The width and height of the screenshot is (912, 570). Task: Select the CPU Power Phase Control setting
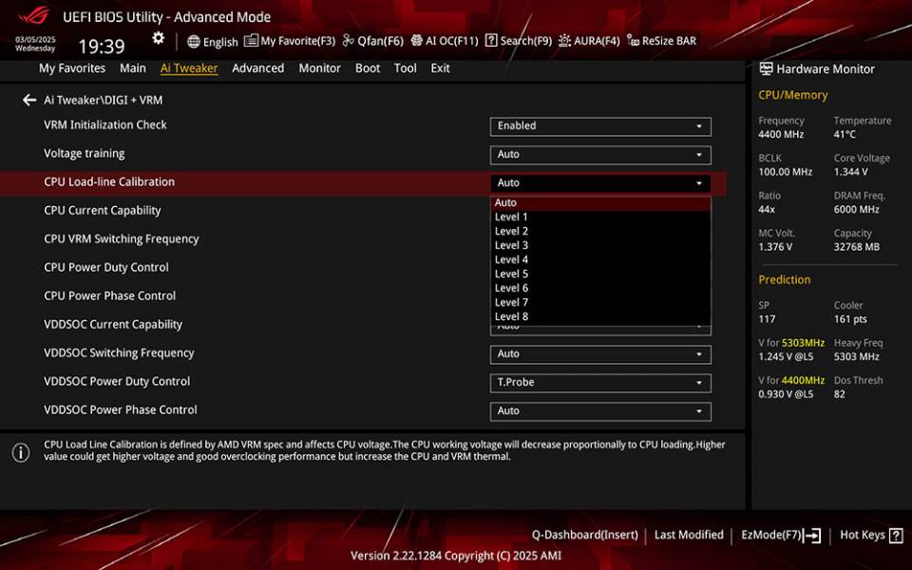[109, 296]
